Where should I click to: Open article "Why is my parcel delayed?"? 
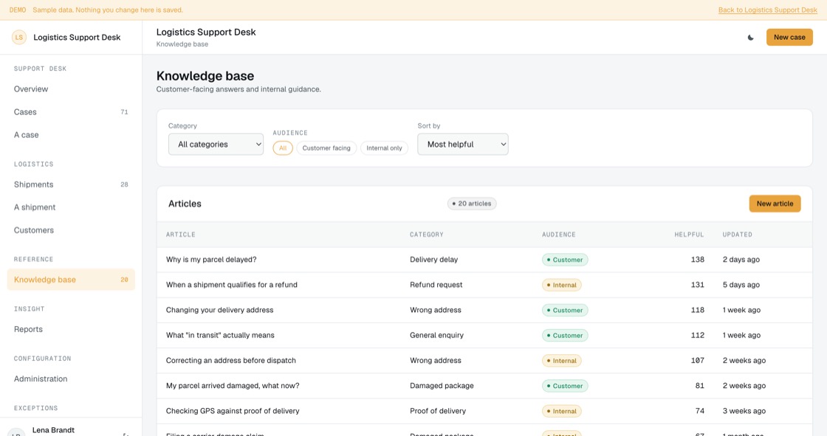(211, 260)
